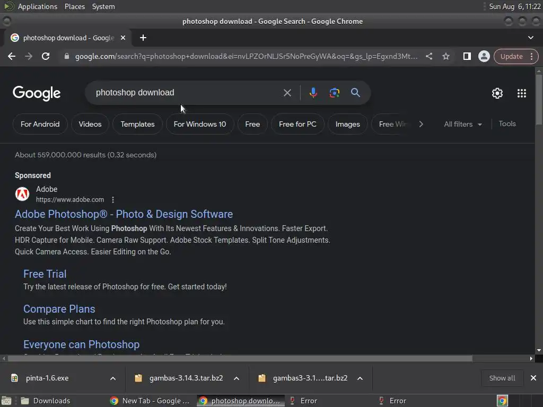Open the clock showing Sun Aug 6, 11:22
Viewport: 543px width, 407px height.
(x=514, y=6)
